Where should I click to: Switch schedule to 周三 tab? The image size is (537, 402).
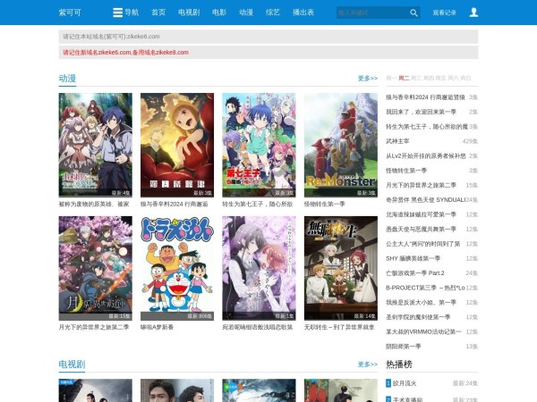(416, 79)
